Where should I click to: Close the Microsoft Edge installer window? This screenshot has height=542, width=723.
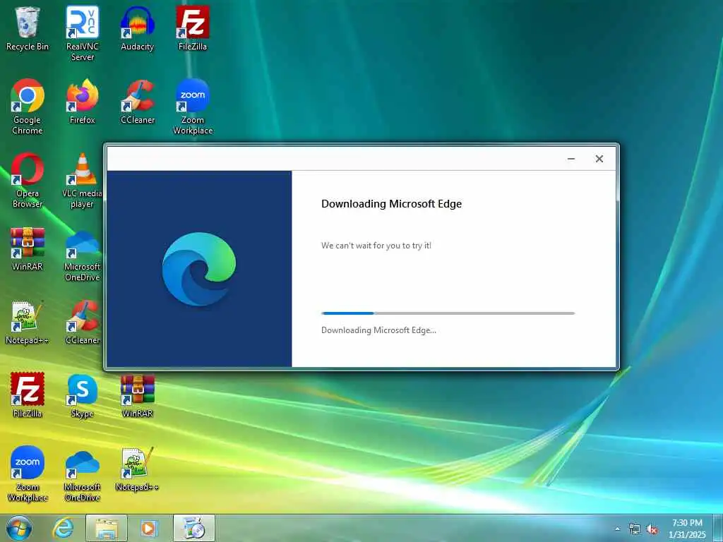click(x=599, y=159)
